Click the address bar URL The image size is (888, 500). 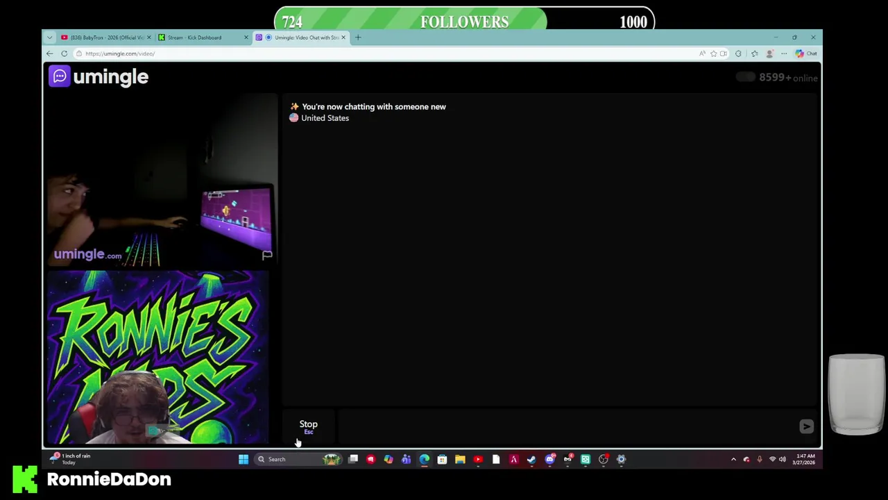point(120,53)
